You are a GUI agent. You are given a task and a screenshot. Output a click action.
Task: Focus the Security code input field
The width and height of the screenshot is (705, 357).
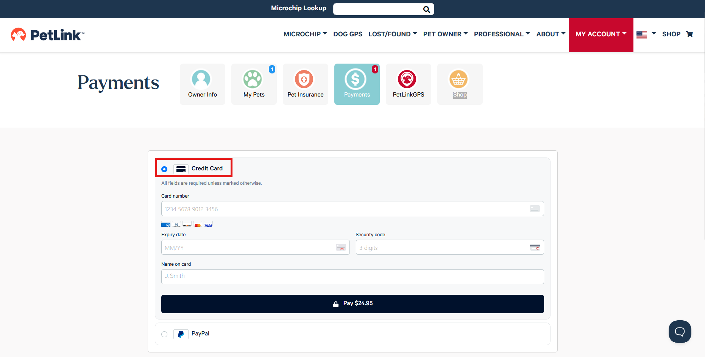(x=450, y=247)
